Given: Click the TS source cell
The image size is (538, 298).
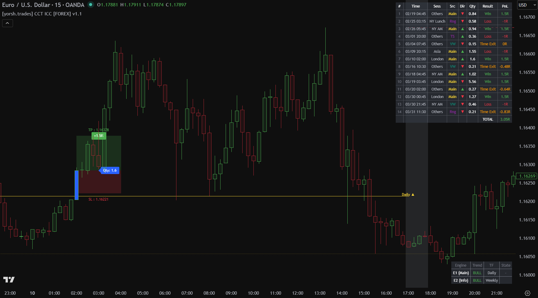Looking at the screenshot, I should (452, 36).
